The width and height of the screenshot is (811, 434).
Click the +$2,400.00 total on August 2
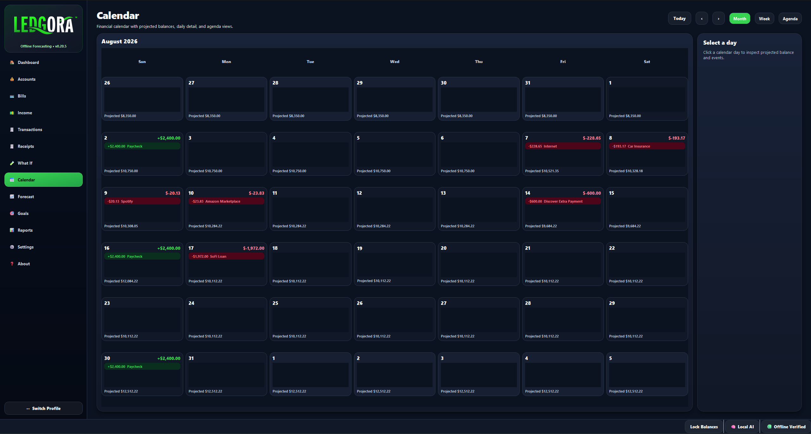tap(169, 138)
